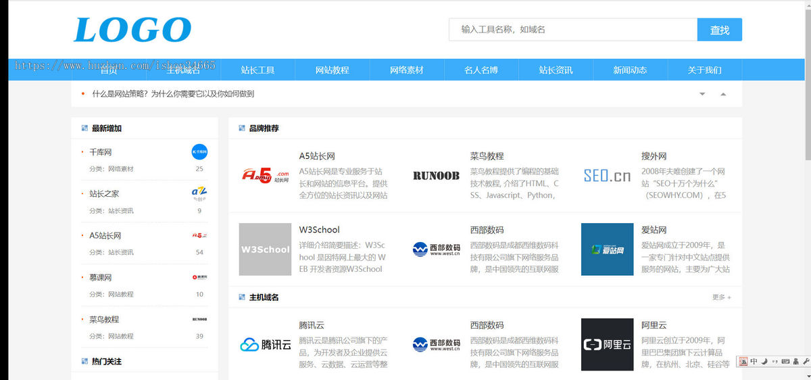Open small A5 logo in 最新增加 list
This screenshot has height=380, width=811.
[x=199, y=235]
